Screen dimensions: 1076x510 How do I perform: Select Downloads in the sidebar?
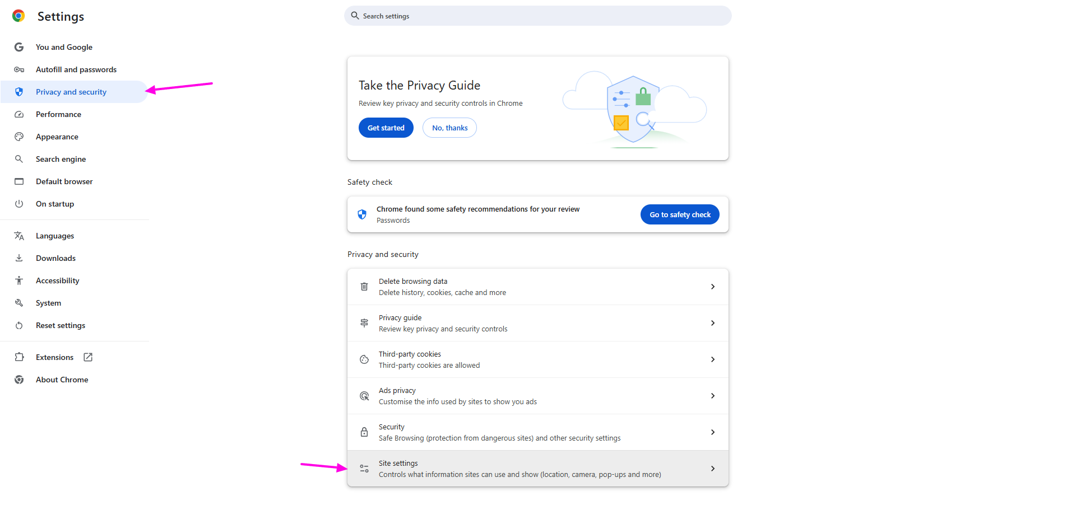pos(55,258)
